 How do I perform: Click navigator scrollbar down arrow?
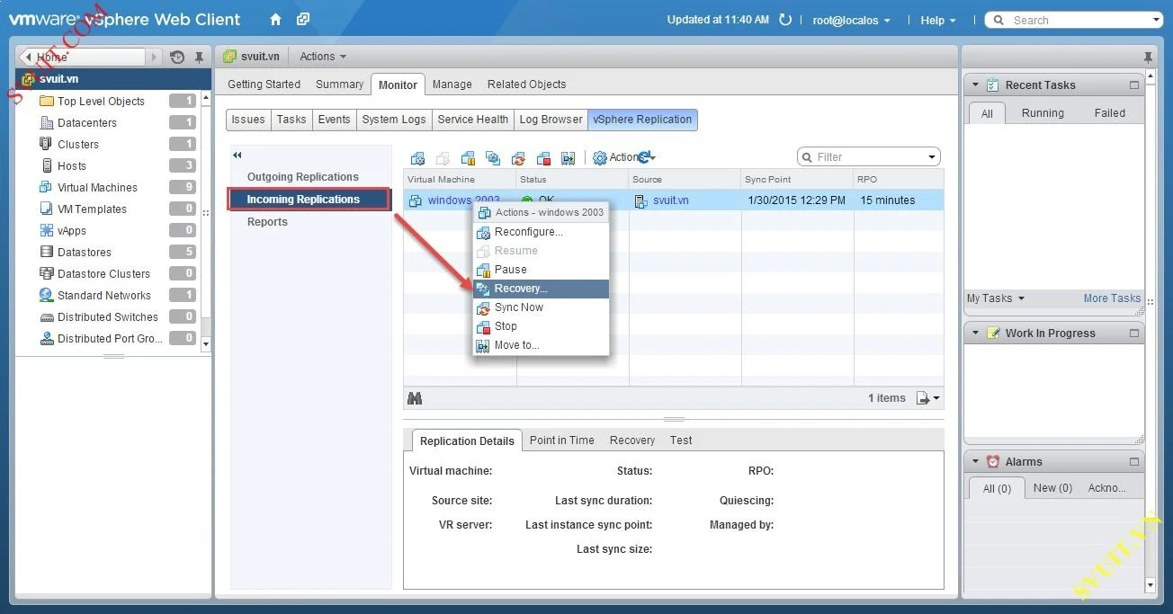[x=206, y=344]
